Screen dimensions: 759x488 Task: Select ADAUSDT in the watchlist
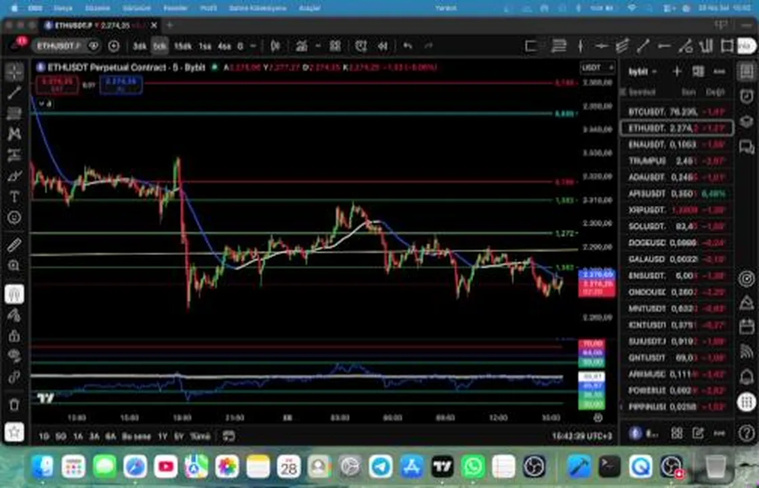pos(676,177)
